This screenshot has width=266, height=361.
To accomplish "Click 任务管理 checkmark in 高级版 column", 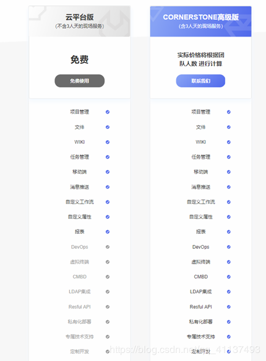I will 228,157.
